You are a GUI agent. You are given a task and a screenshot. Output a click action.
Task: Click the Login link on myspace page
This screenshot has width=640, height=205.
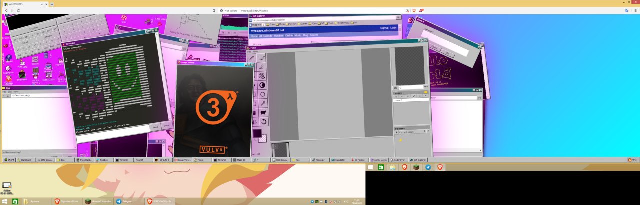(393, 28)
